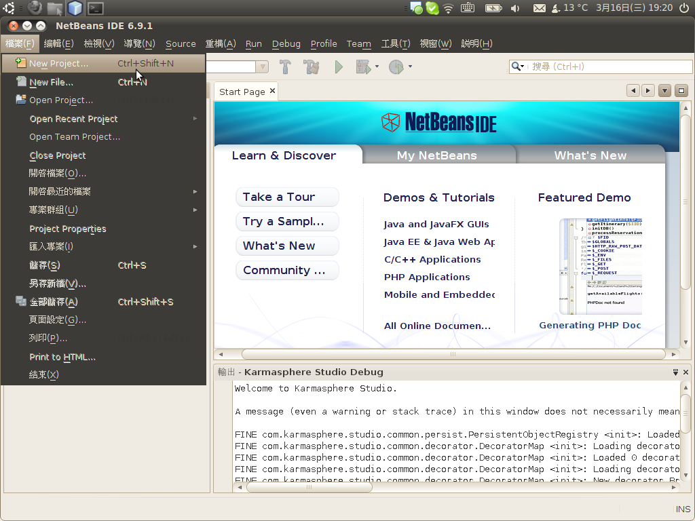Viewport: 695px width, 521px height.
Task: Choose 開啓檔案(O) menu item
Action: tap(104, 173)
